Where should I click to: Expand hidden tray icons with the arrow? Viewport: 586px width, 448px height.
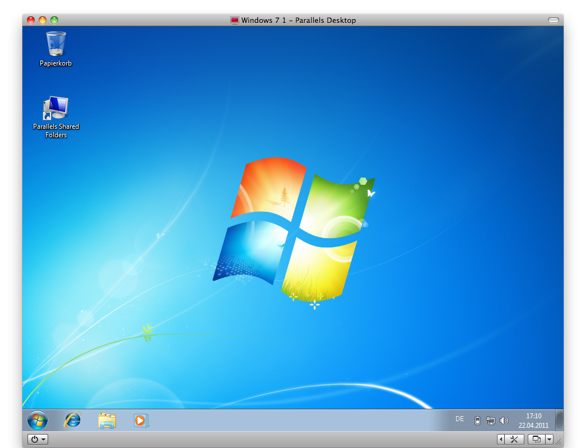[x=501, y=439]
